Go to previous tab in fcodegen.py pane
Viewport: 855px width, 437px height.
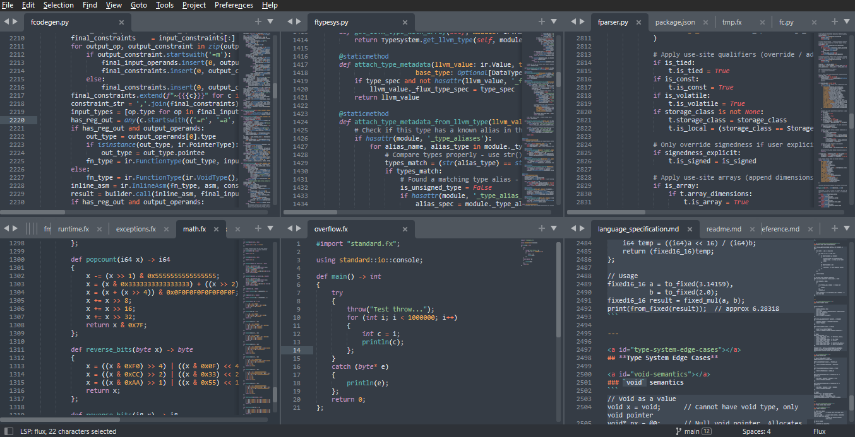pos(6,21)
